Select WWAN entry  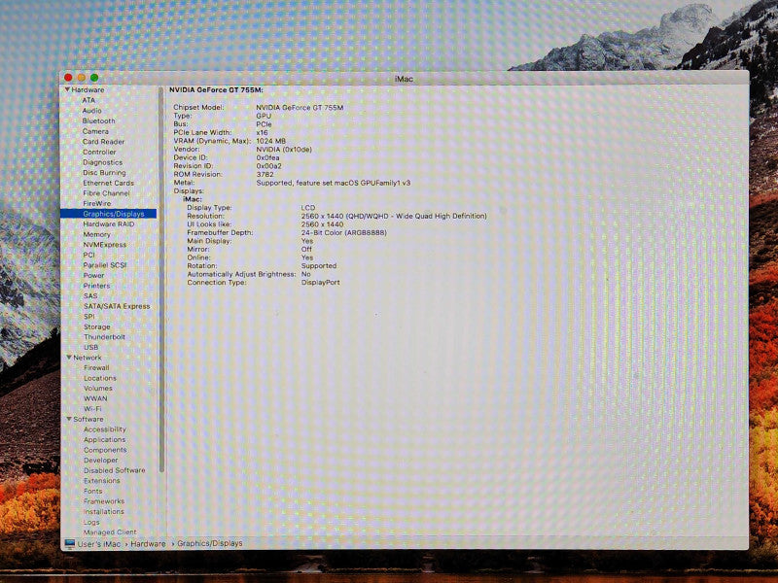95,398
